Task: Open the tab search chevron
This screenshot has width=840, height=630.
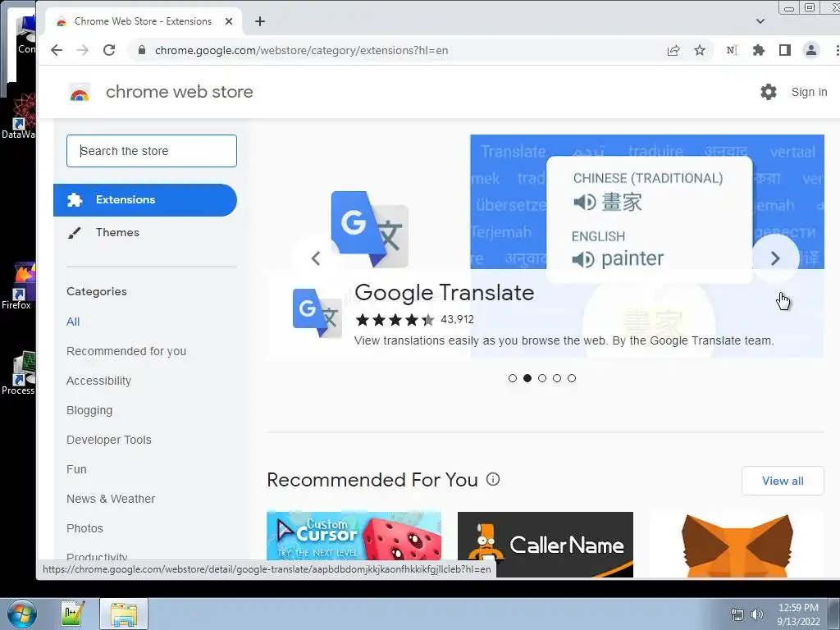Action: click(x=760, y=21)
